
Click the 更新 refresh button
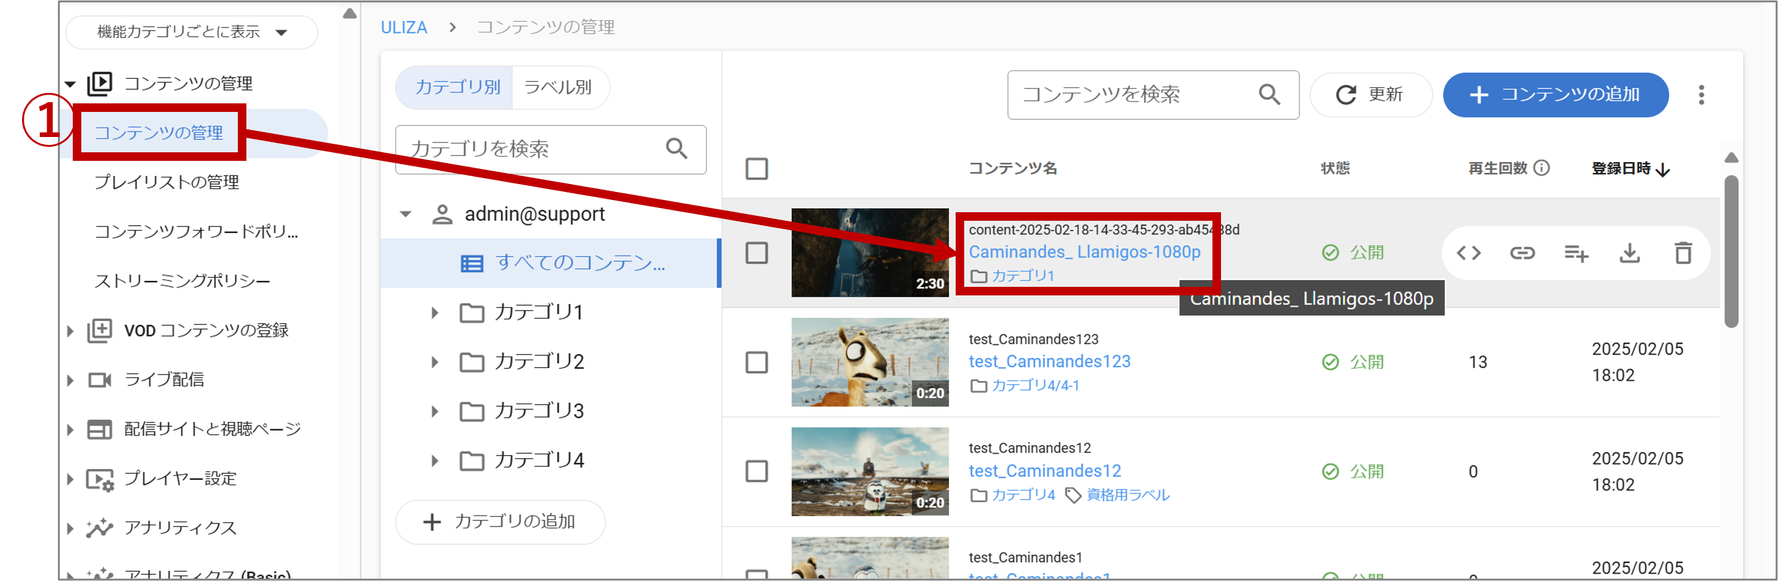(x=1370, y=95)
